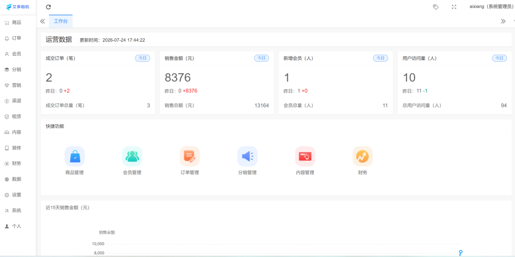This screenshot has height=257, width=515.
Task: Click the 13164 销售总额 value
Action: (262, 105)
